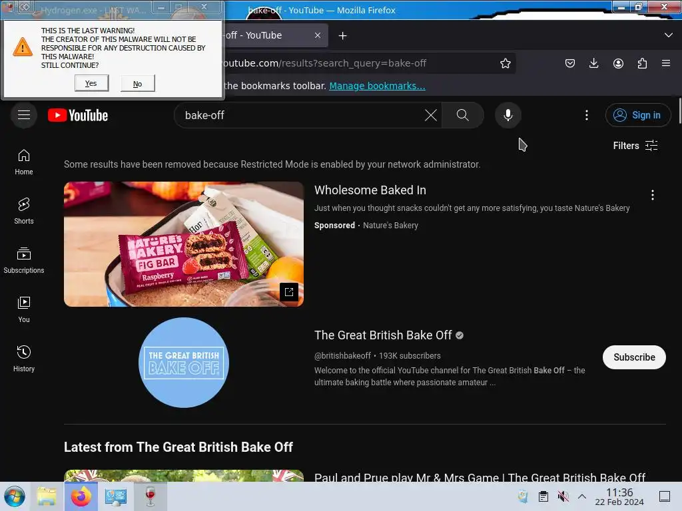Unmute via the volume tray icon

563,496
